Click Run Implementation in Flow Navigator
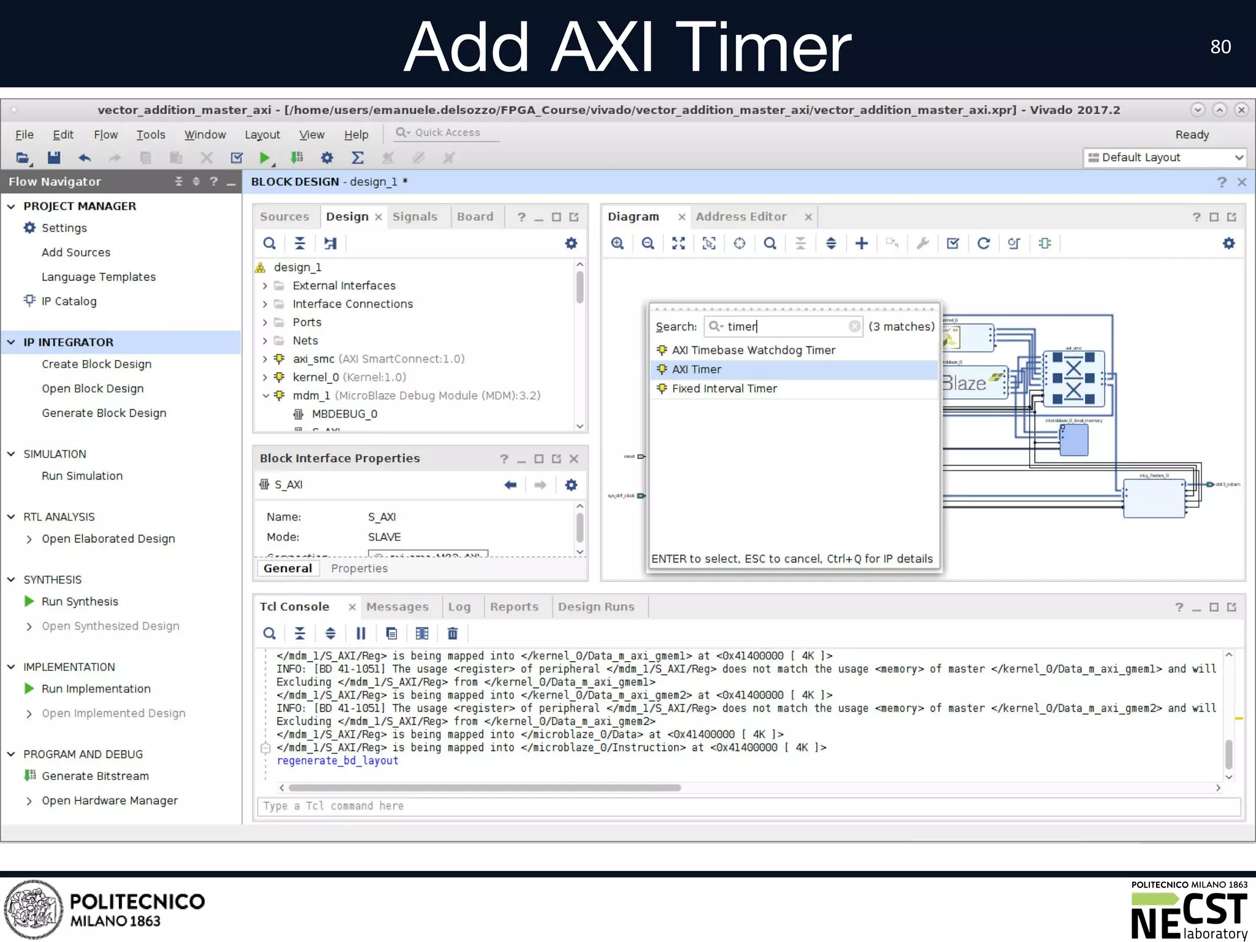1256x942 pixels. click(96, 689)
